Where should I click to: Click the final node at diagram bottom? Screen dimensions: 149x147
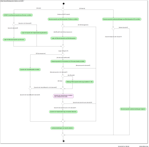point(64,141)
